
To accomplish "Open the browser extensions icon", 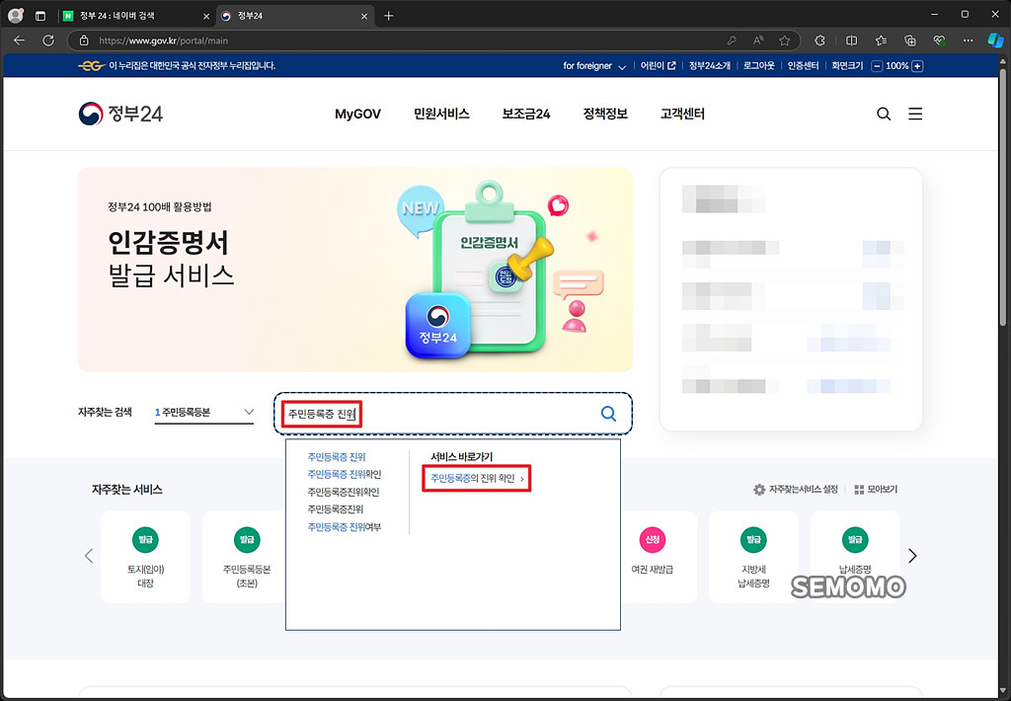I will [819, 40].
